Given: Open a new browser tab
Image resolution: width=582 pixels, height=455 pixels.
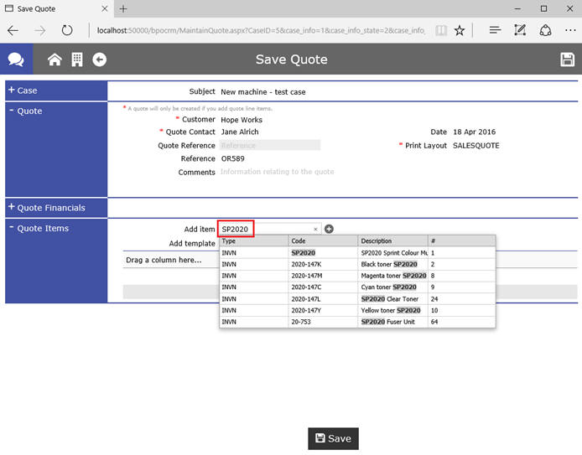Looking at the screenshot, I should click(123, 8).
